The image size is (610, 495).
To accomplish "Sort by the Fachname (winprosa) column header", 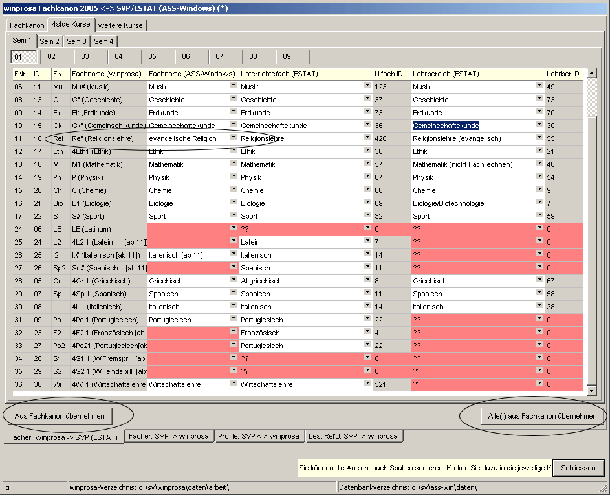I will 107,74.
